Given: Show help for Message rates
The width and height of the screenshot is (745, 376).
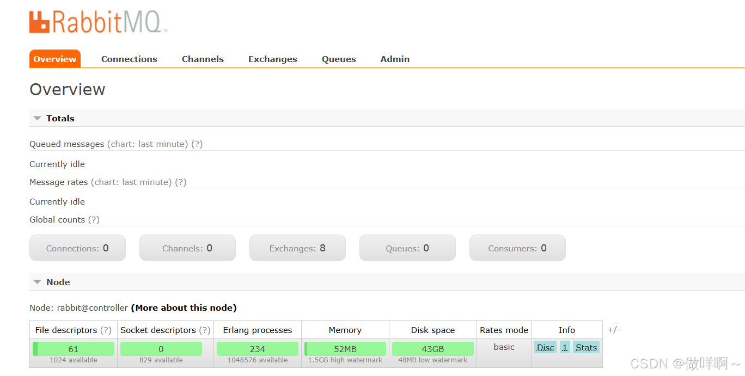Looking at the screenshot, I should (181, 182).
